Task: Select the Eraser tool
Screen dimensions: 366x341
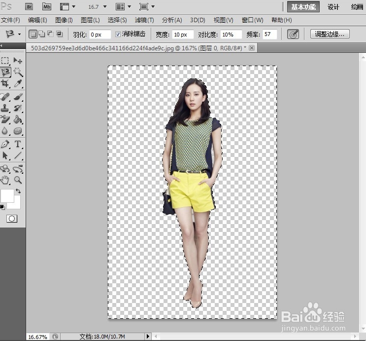Action: (5, 119)
